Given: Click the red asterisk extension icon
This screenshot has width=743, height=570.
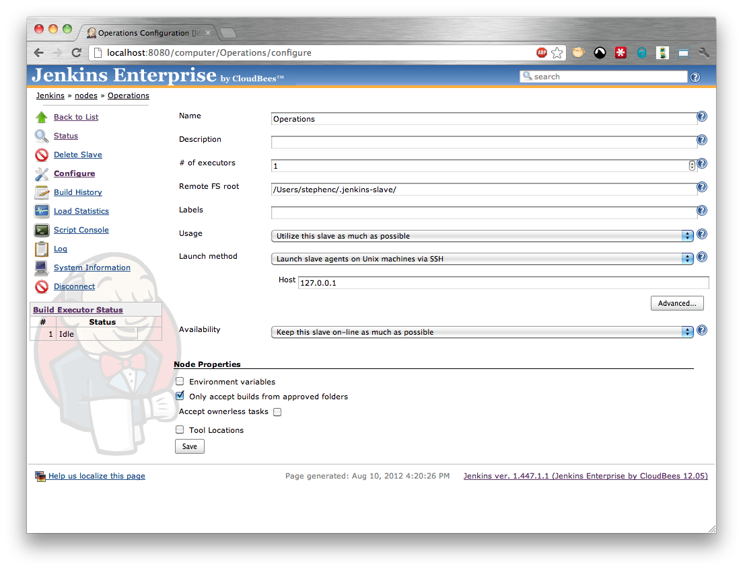Looking at the screenshot, I should click(621, 52).
